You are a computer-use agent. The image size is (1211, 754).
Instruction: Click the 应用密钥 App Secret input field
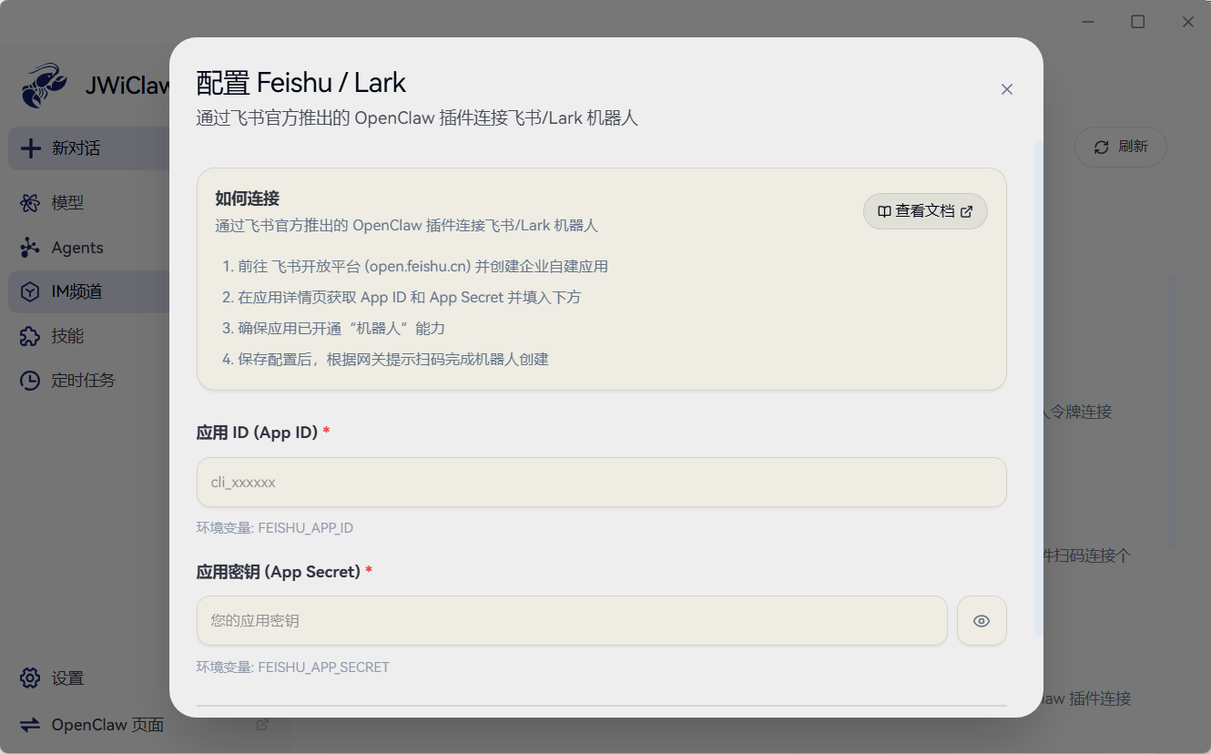tap(572, 621)
